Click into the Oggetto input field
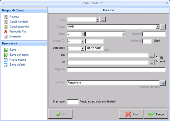 point(116,70)
